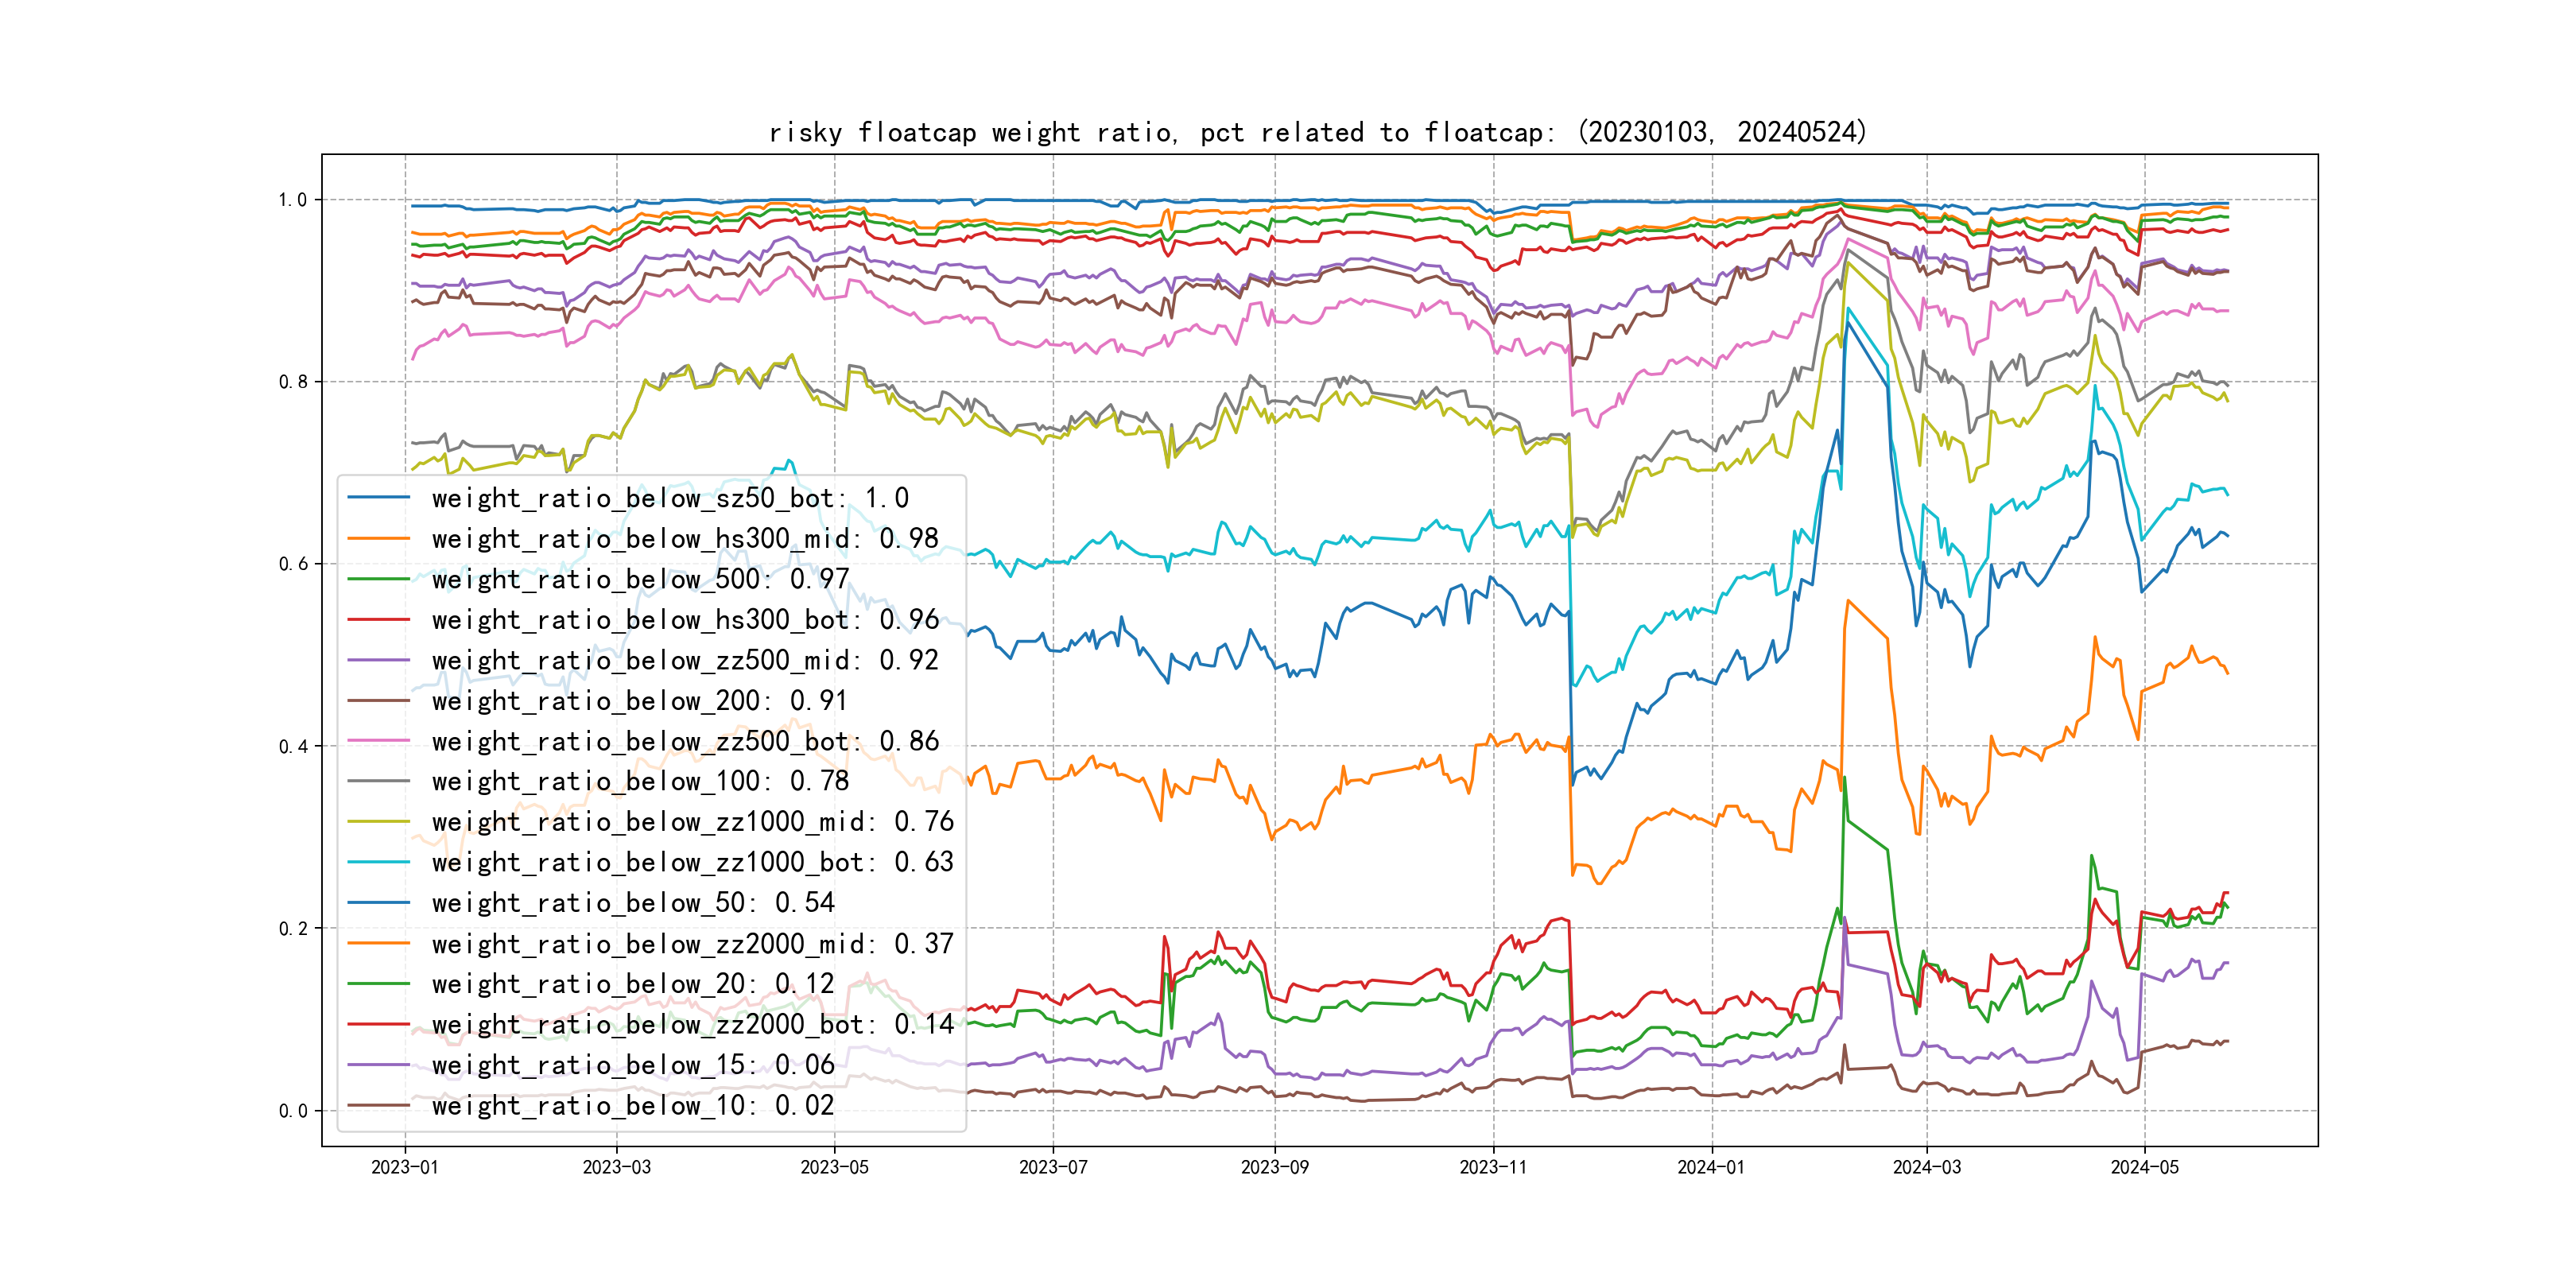Click legend label weight_ratio_below_500
The image size is (2576, 1288).
[640, 579]
